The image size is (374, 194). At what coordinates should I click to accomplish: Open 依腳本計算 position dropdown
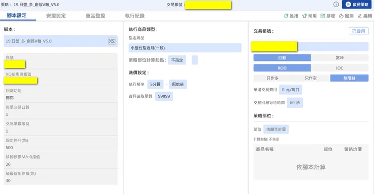point(276,130)
